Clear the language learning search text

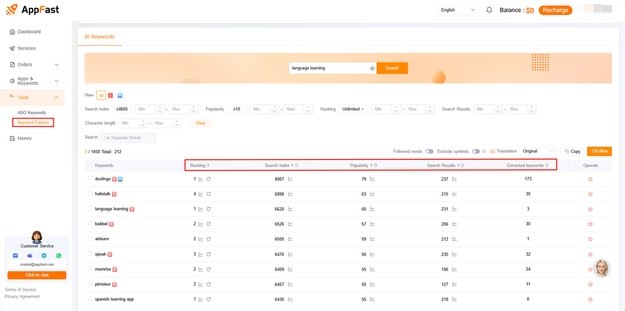372,68
